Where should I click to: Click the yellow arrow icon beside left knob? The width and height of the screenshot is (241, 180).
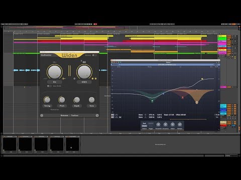point(64,78)
